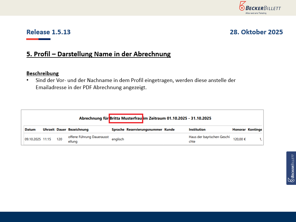
Task: Click the offene Führung Dauerausstellung cell
Action: pyautogui.click(x=88, y=139)
